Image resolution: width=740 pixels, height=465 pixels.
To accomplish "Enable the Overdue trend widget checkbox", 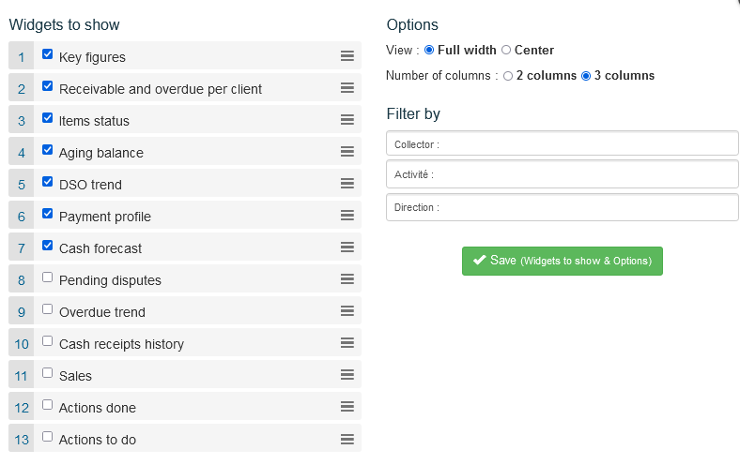I will [48, 309].
